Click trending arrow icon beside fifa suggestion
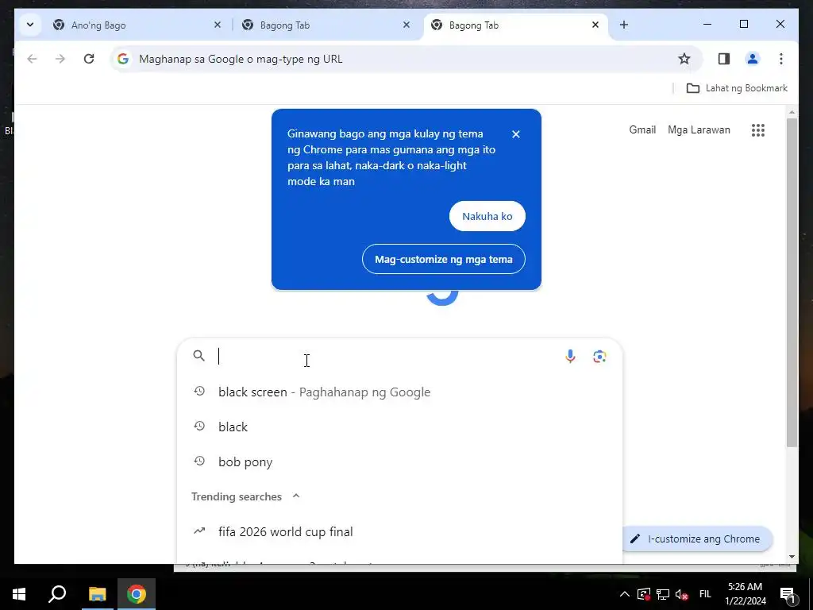This screenshot has width=813, height=610. tap(199, 531)
